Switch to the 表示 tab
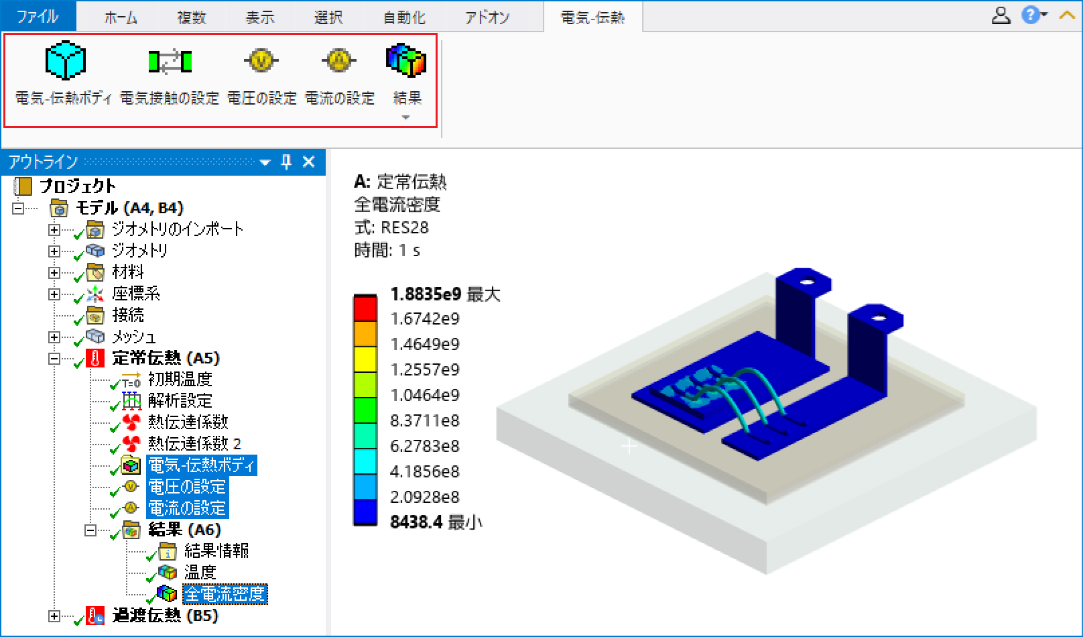 260,17
